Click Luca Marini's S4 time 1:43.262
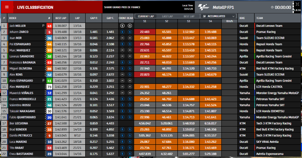Viewport: 302px width, 158px height. click(210, 142)
